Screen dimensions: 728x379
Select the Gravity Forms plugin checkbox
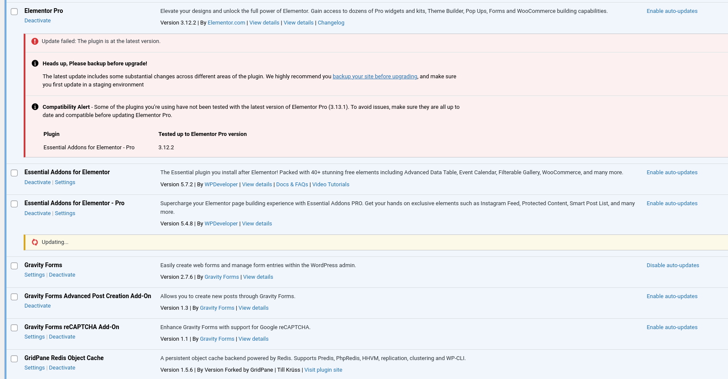[x=14, y=266]
